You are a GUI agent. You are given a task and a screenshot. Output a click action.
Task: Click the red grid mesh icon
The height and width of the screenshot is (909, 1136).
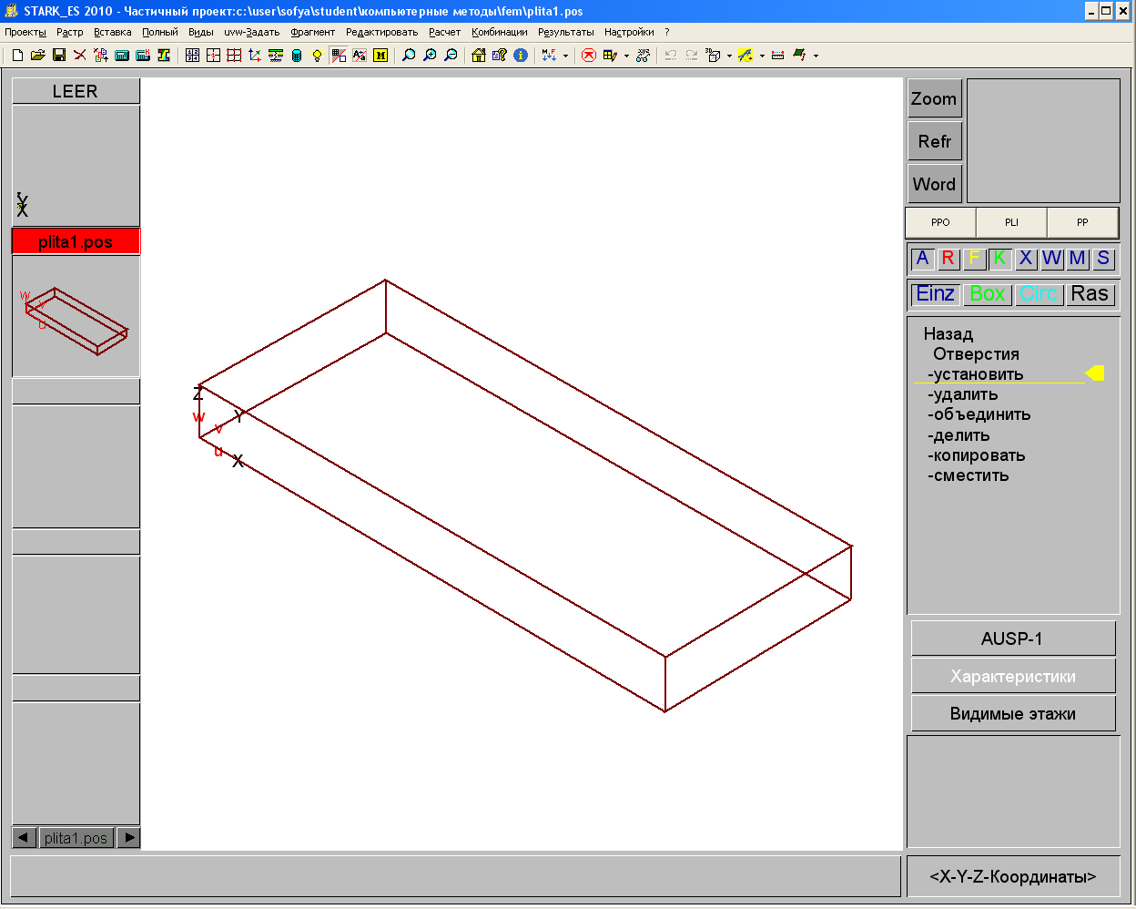(x=234, y=56)
